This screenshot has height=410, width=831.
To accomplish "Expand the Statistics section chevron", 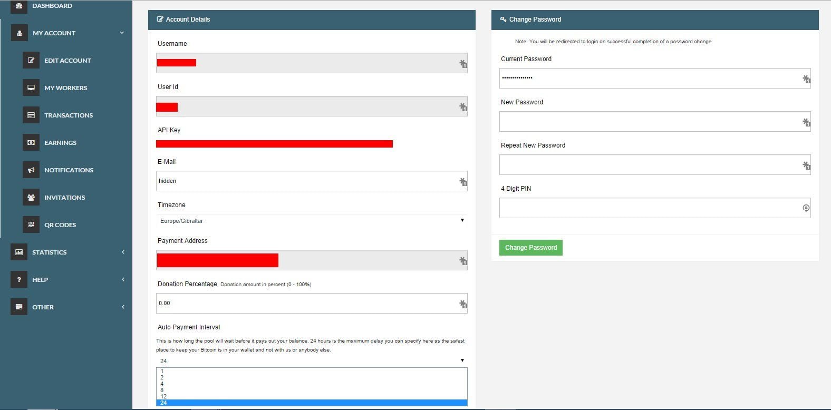I will (x=123, y=252).
